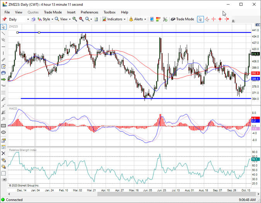Select the speech bubble comment tool
The width and height of the screenshot is (261, 203).
click(3, 73)
